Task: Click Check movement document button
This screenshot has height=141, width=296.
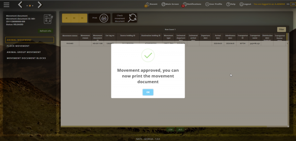Action: coord(125,18)
